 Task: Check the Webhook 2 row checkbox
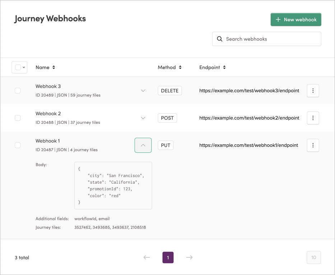coord(18,118)
